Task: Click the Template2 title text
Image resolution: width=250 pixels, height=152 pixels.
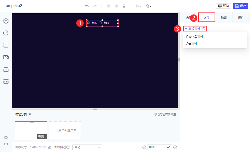Action: pyautogui.click(x=13, y=5)
